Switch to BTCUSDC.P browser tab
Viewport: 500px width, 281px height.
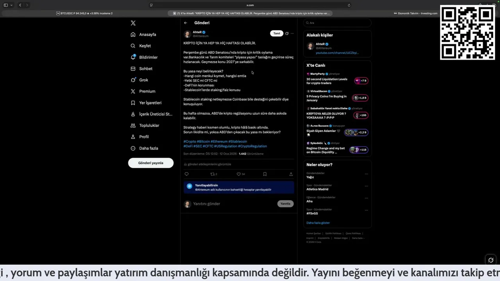coord(84,13)
